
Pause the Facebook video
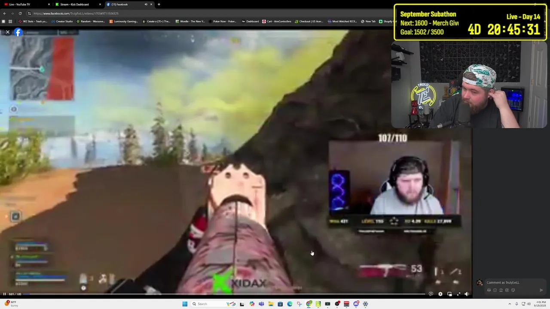(5, 294)
